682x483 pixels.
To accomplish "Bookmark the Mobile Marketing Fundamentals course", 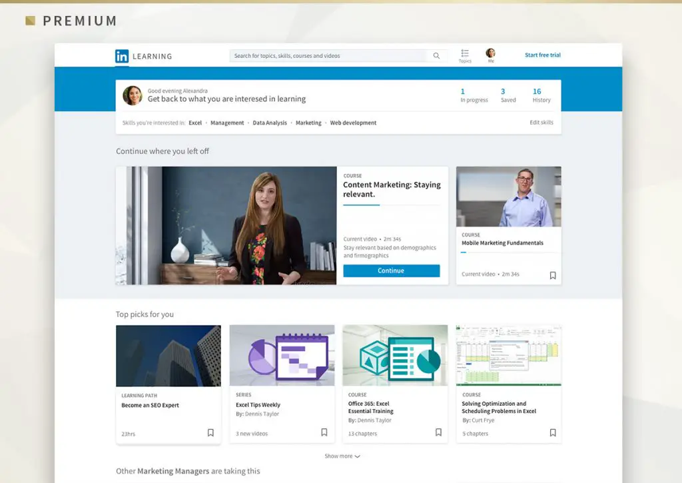I will pos(553,275).
